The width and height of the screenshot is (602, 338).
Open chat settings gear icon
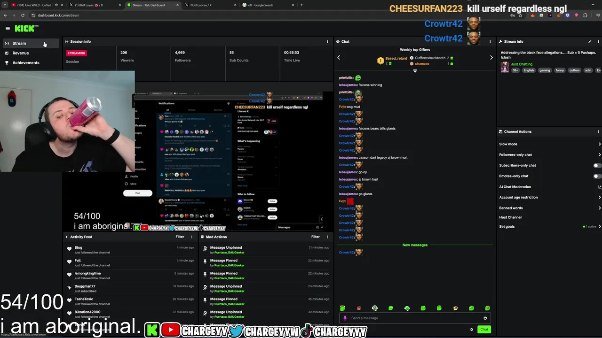coord(472,330)
